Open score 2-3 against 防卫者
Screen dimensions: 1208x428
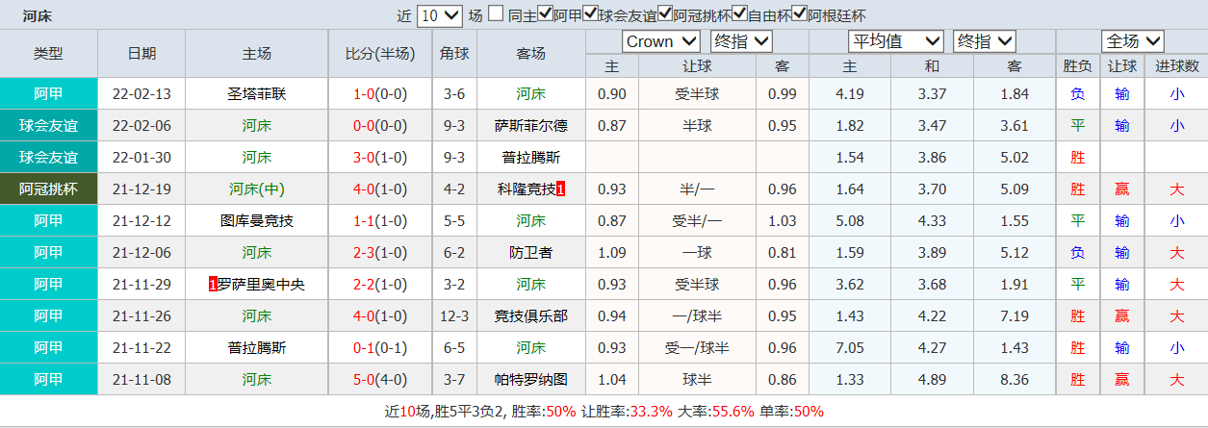[364, 253]
